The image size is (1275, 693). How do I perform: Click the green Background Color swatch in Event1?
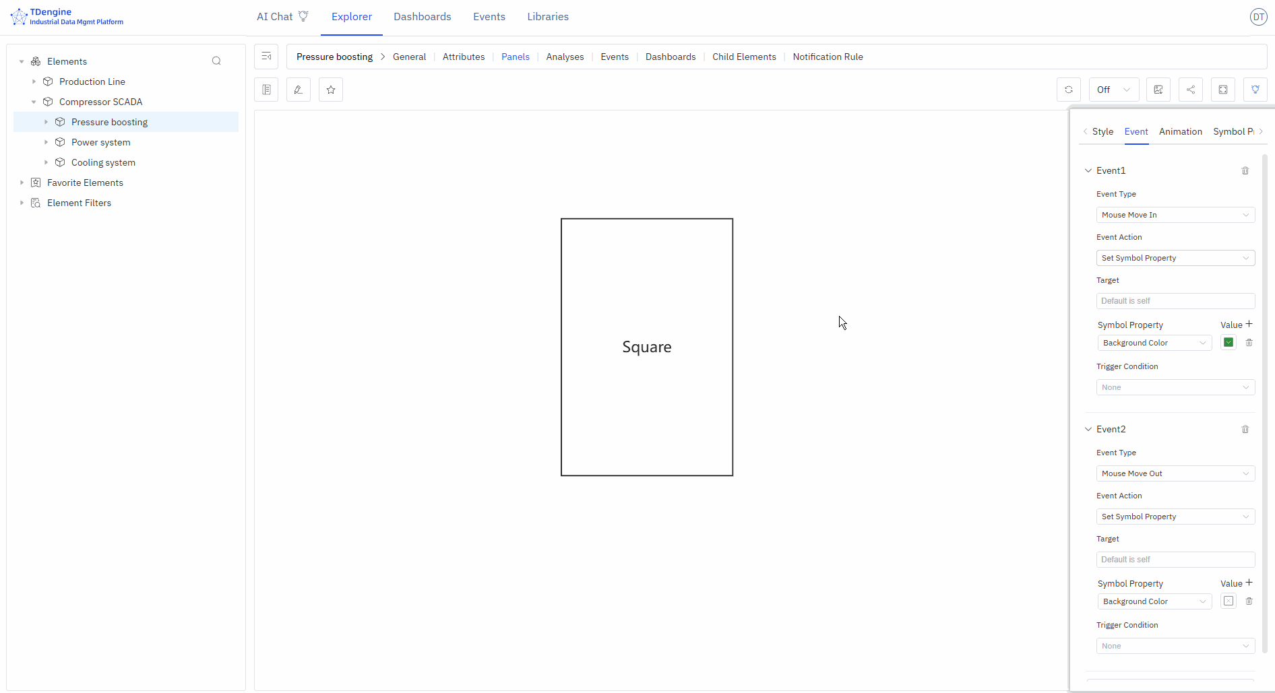(1229, 343)
